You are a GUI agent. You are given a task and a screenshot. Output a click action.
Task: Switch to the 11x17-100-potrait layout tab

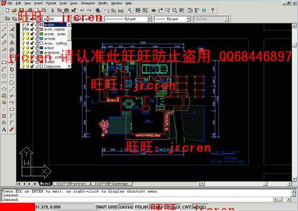tap(71, 183)
